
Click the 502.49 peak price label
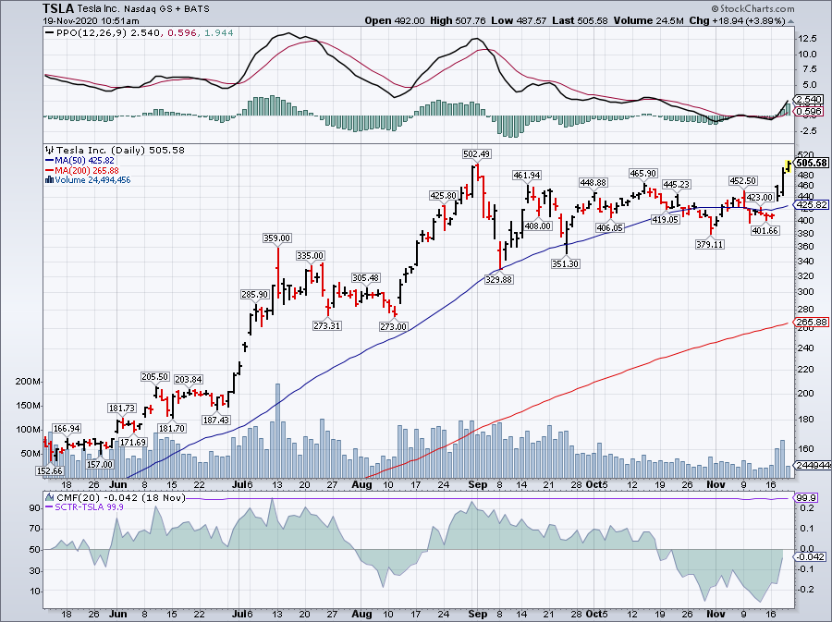tap(476, 153)
